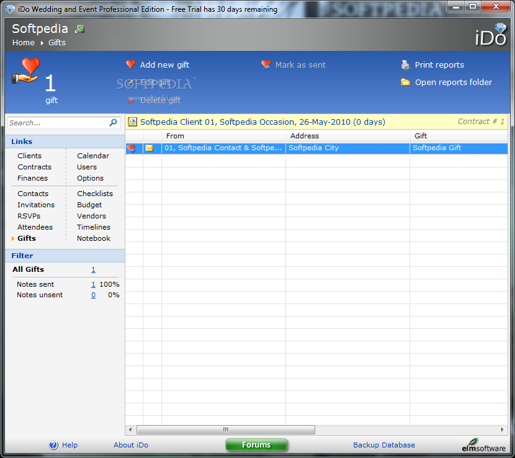Select Mark as sent action

coord(300,65)
